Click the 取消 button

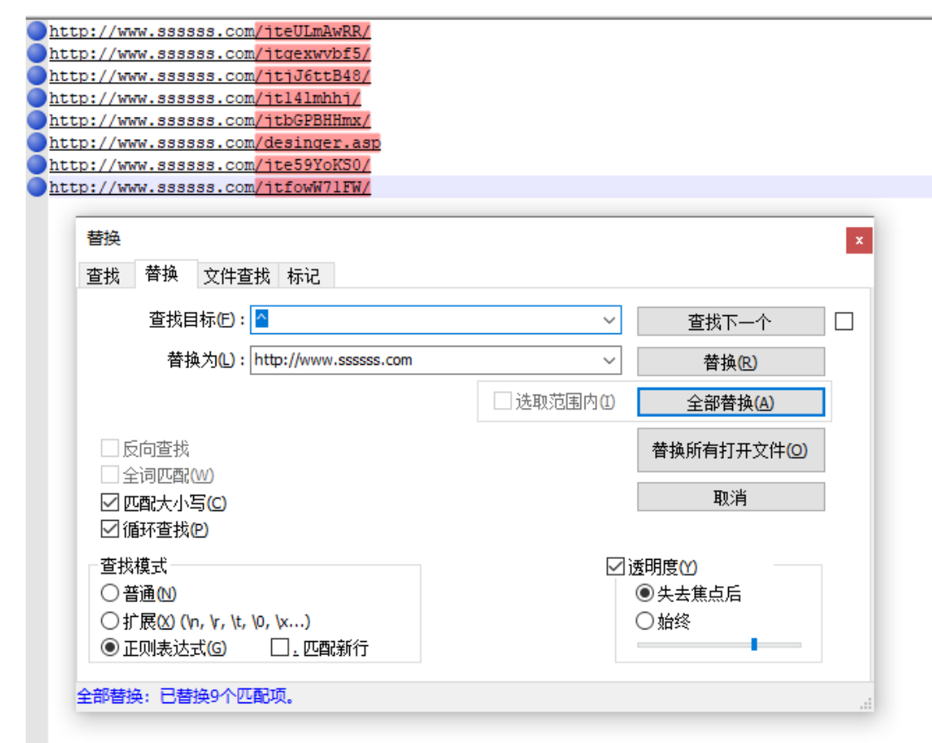point(731,497)
